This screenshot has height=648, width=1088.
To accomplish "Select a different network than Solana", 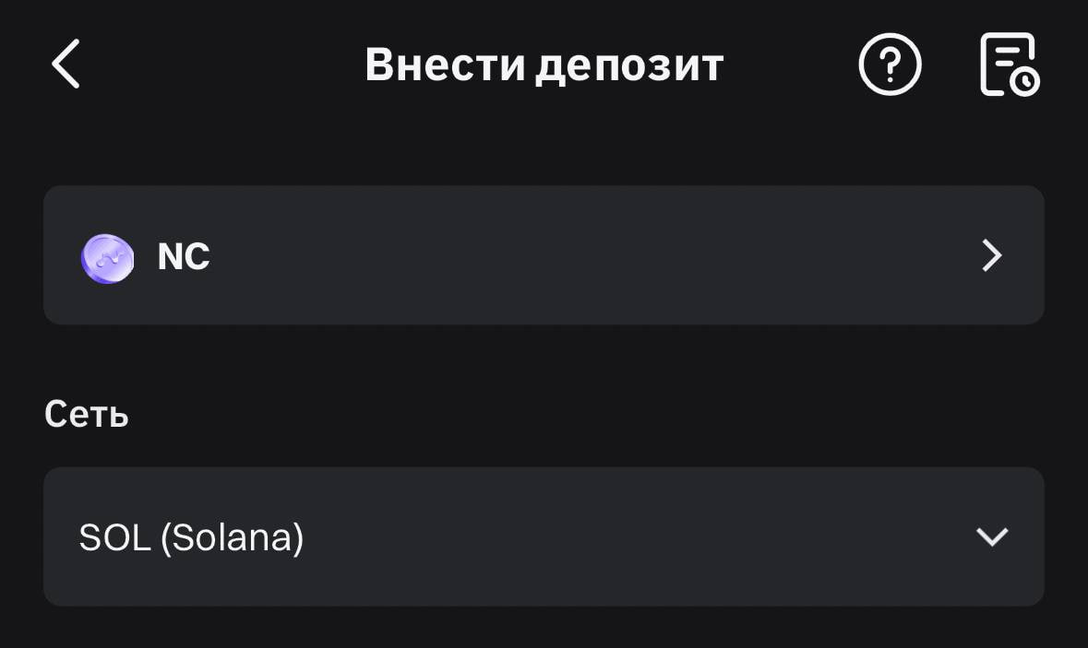I will coord(544,536).
